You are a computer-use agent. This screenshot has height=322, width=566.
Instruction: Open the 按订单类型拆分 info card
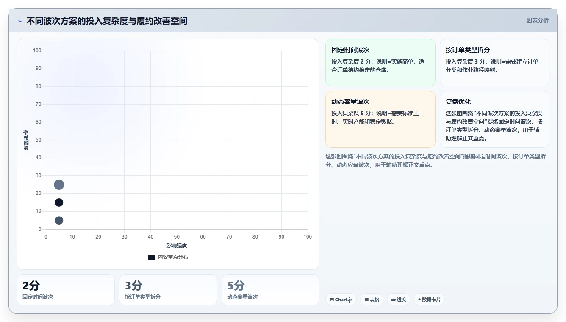[x=494, y=63]
